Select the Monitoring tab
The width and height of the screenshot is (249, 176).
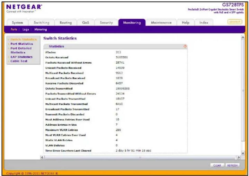tap(132, 22)
